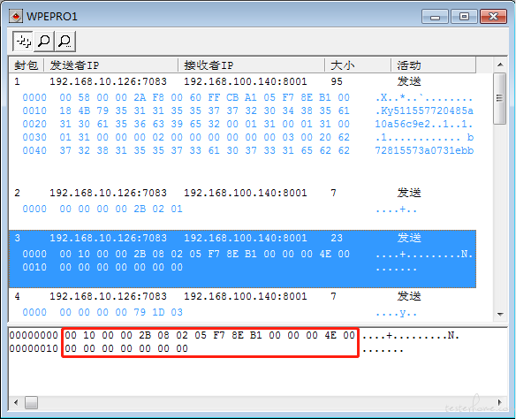This screenshot has height=419, width=516.
Task: Click the find next magnifier icon
Action: pyautogui.click(x=65, y=42)
